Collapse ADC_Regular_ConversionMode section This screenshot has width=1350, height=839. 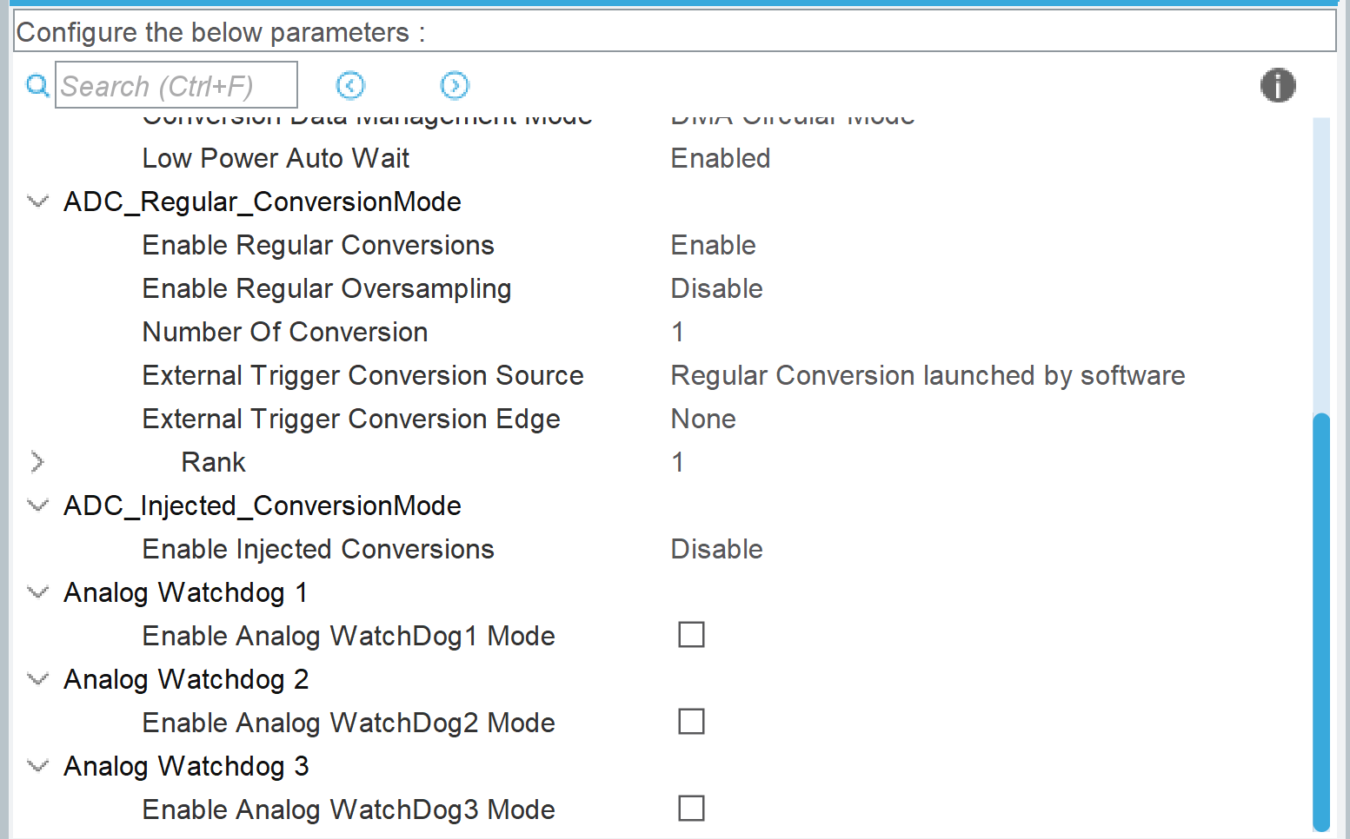pyautogui.click(x=37, y=201)
